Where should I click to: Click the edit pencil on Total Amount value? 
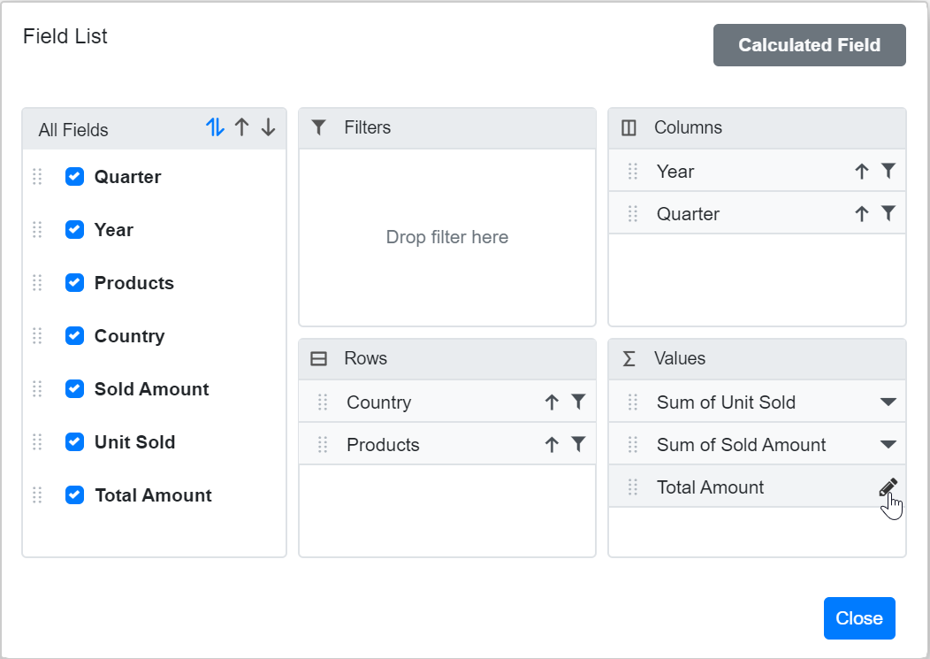pyautogui.click(x=888, y=487)
